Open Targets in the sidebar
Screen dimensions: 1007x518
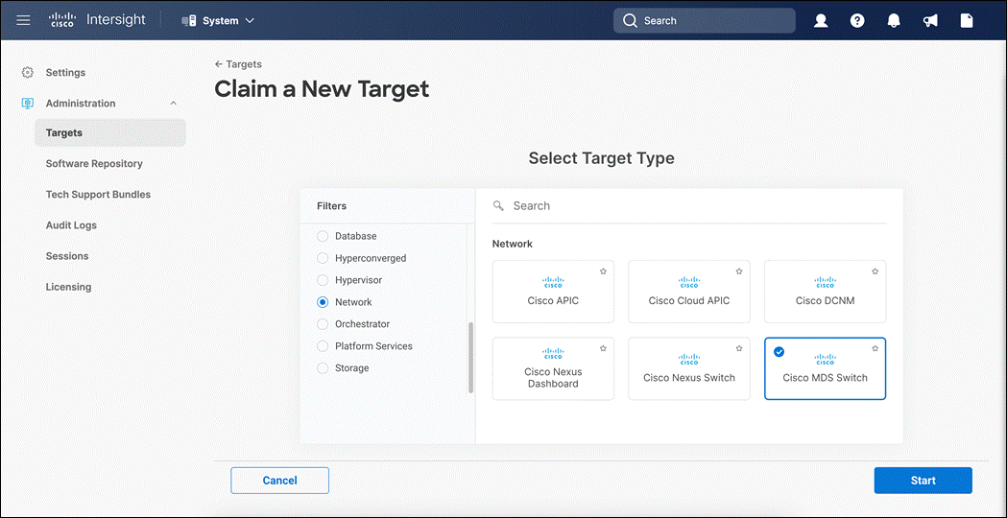tap(110, 133)
